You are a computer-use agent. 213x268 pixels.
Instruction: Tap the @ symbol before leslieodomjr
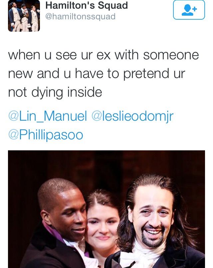97,116
